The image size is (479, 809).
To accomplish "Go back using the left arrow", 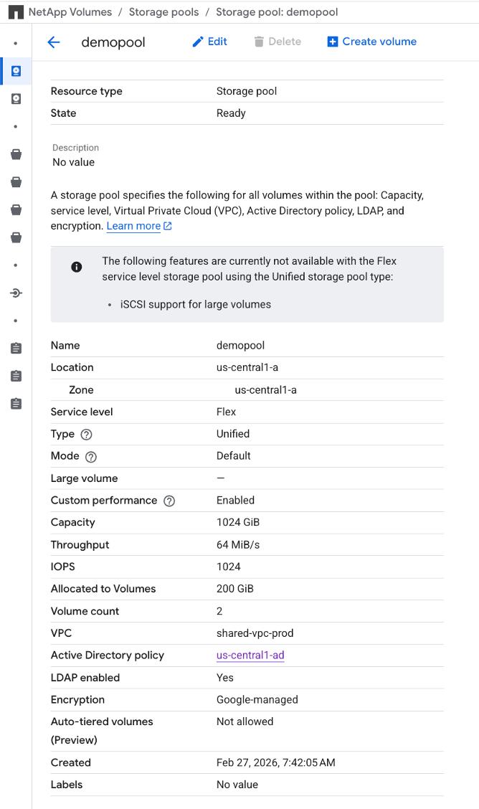I will (x=54, y=42).
